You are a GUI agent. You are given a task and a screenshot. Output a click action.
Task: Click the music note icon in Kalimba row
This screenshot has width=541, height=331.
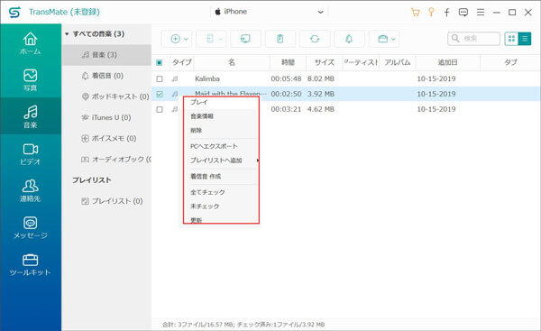(175, 78)
